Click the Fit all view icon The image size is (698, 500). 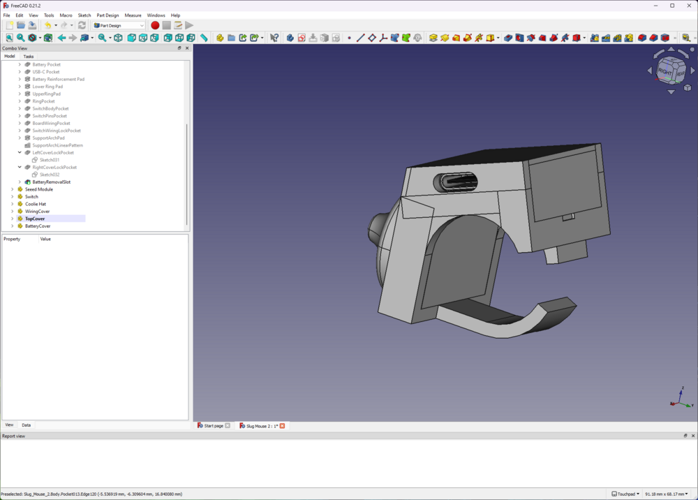point(9,38)
